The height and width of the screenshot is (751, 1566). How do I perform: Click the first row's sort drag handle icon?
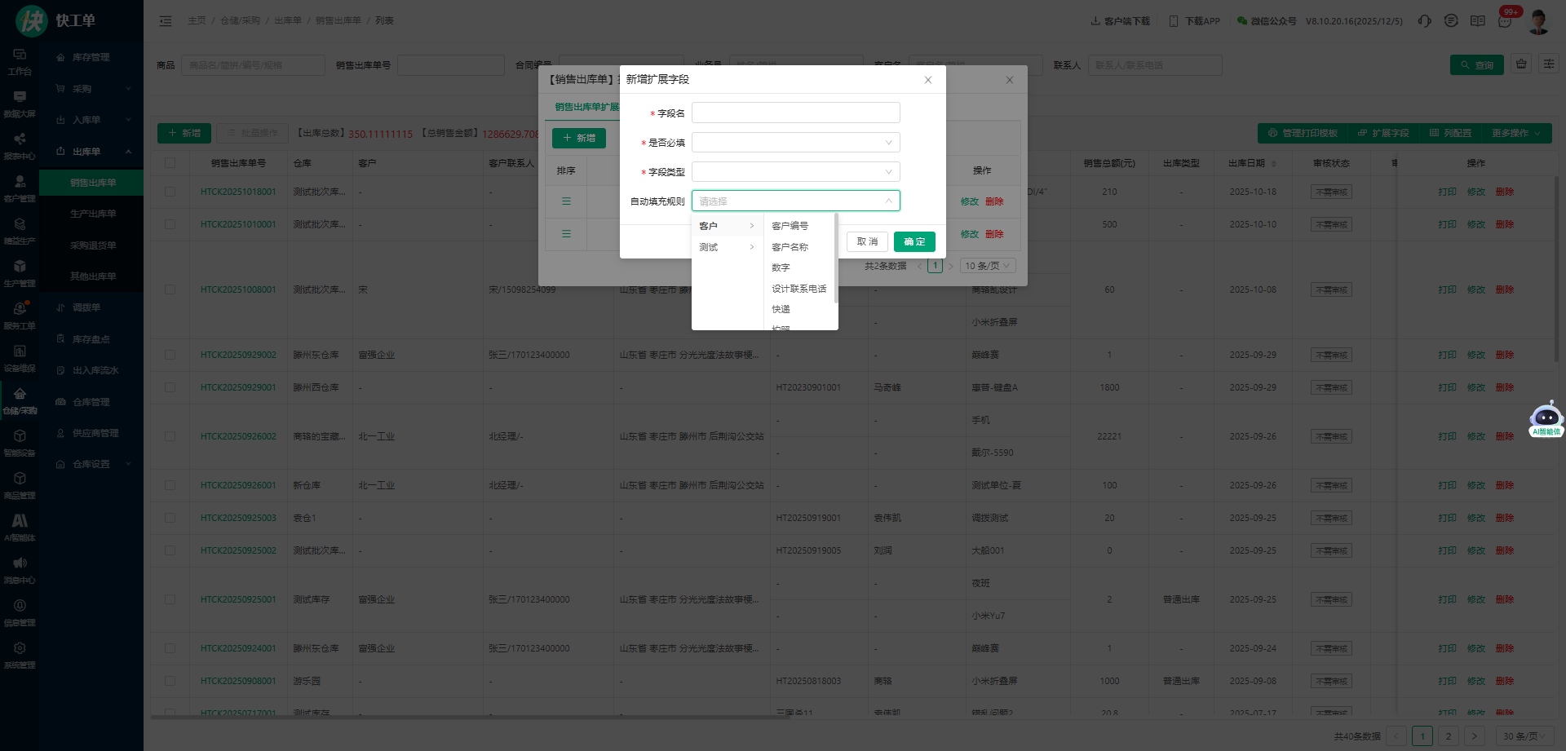point(566,201)
